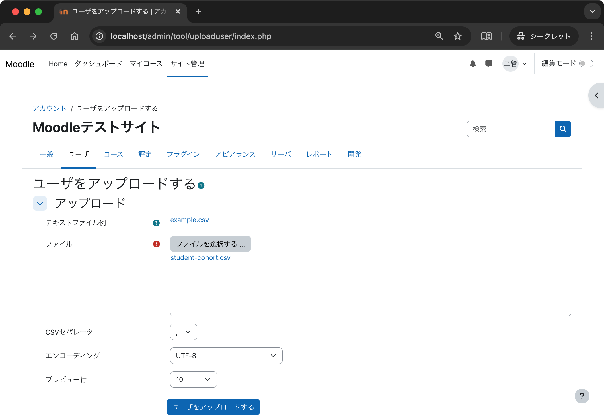The height and width of the screenshot is (418, 604).
Task: Click the search magnifier button
Action: point(563,129)
